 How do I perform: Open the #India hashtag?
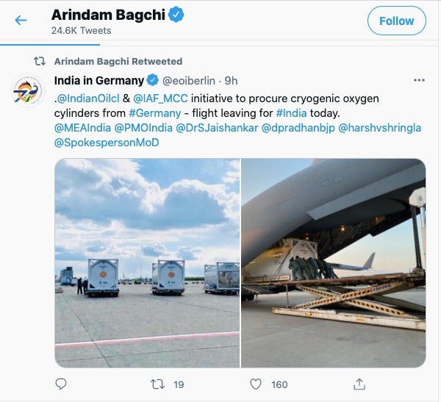pyautogui.click(x=291, y=113)
